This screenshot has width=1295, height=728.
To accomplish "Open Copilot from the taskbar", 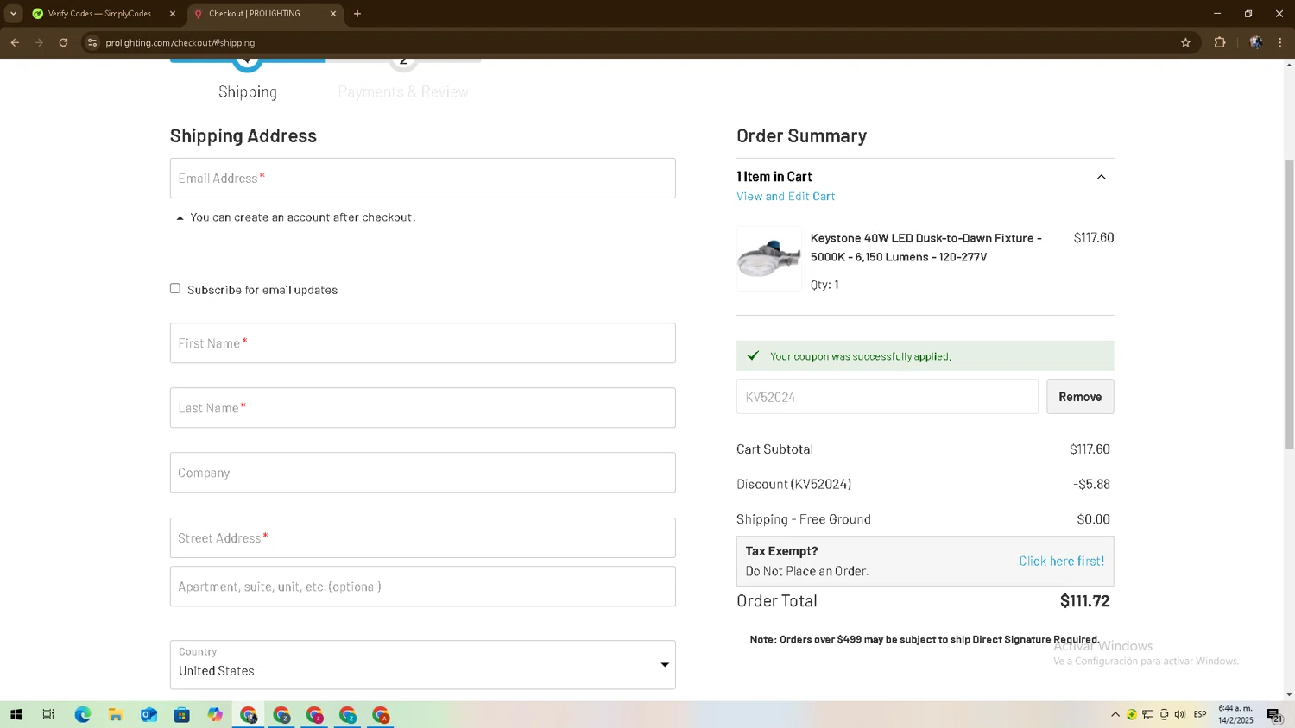I will pyautogui.click(x=215, y=715).
